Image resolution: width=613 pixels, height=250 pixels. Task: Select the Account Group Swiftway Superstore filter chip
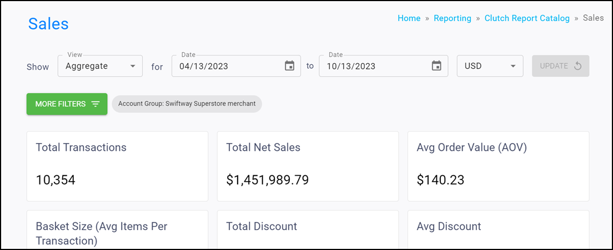[x=187, y=104]
